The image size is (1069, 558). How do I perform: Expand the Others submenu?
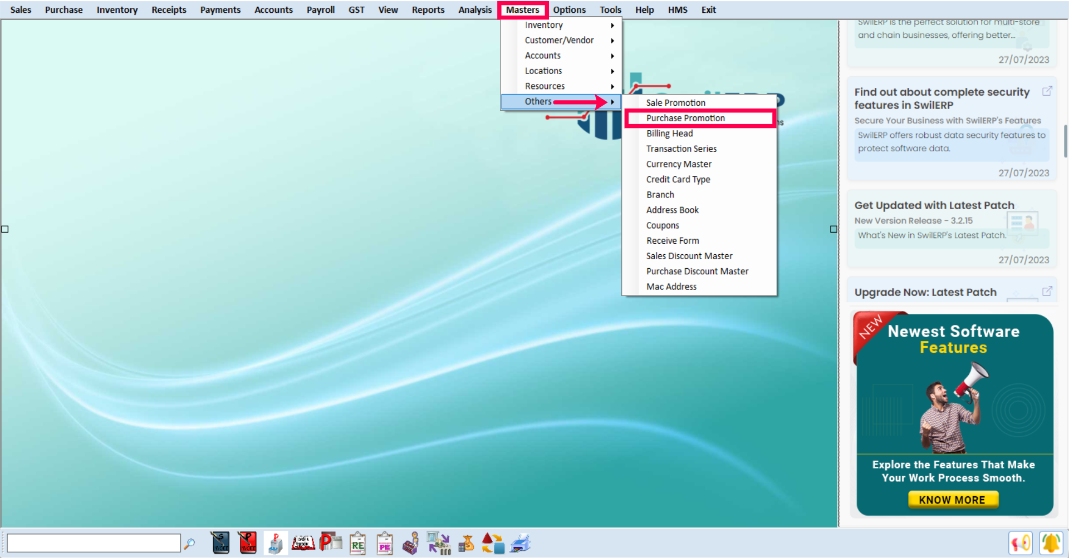pyautogui.click(x=561, y=102)
